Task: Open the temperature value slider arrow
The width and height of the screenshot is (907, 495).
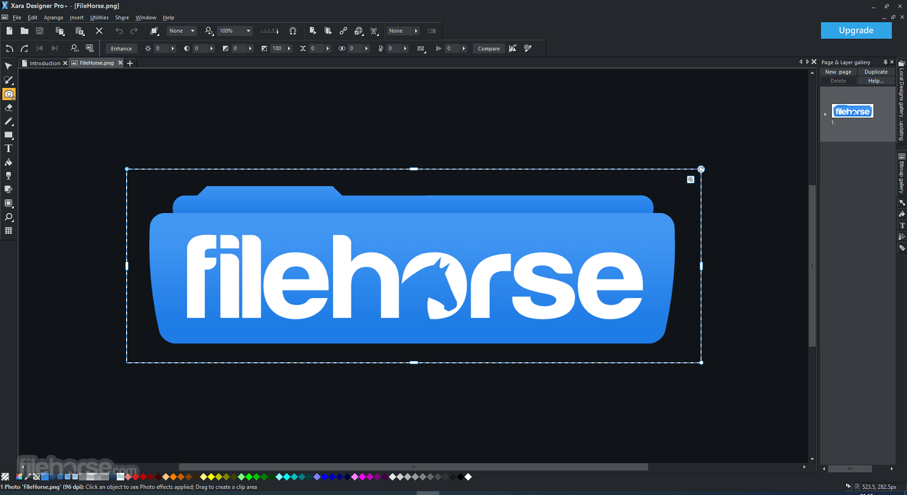Action: (x=405, y=49)
